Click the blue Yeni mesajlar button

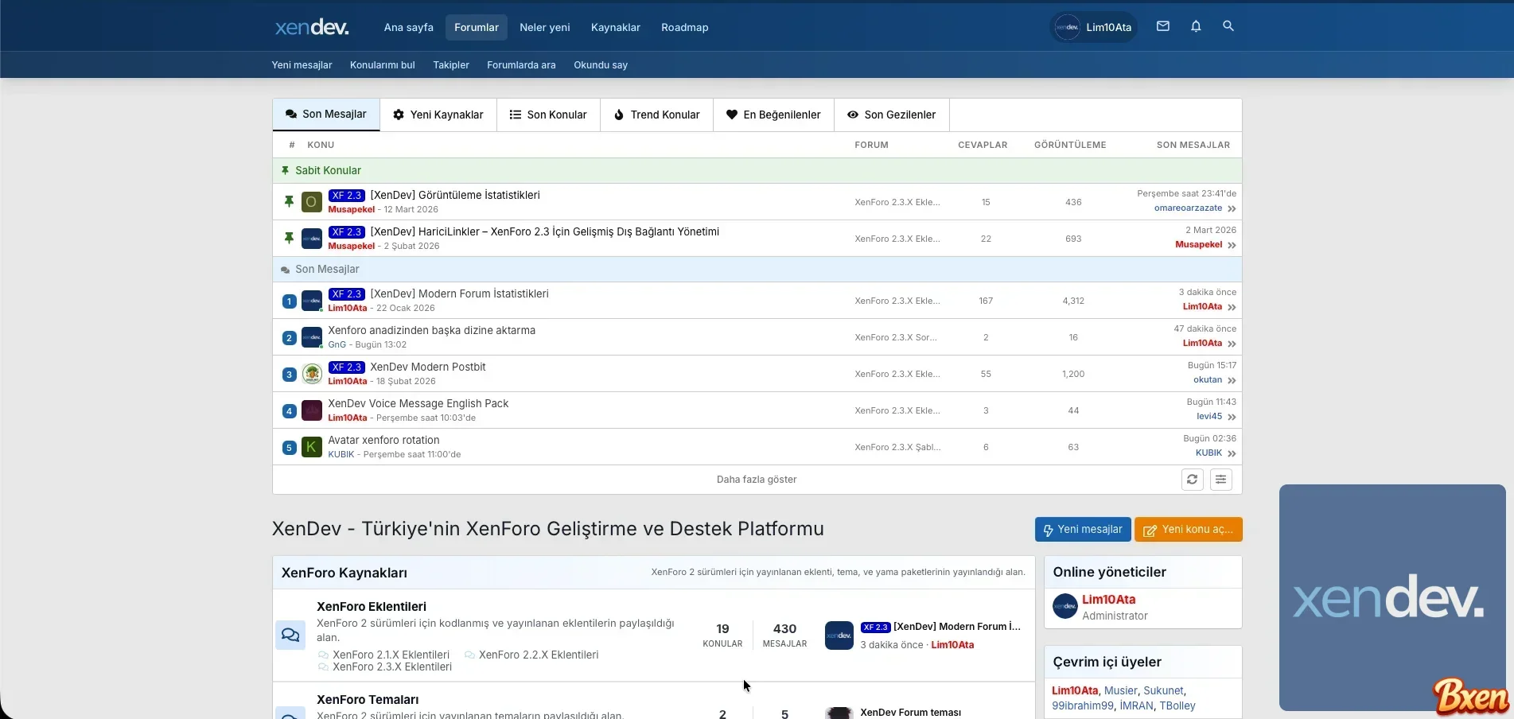(x=1082, y=529)
